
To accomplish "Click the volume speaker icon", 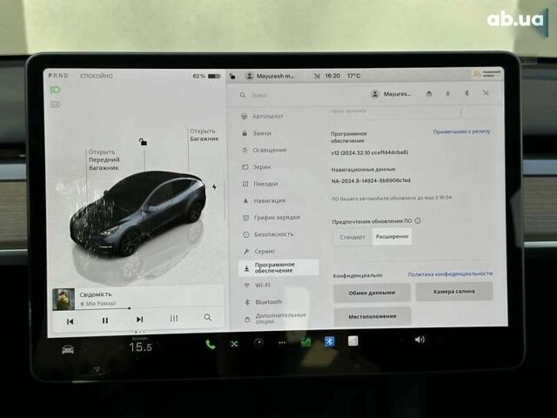I will point(419,340).
